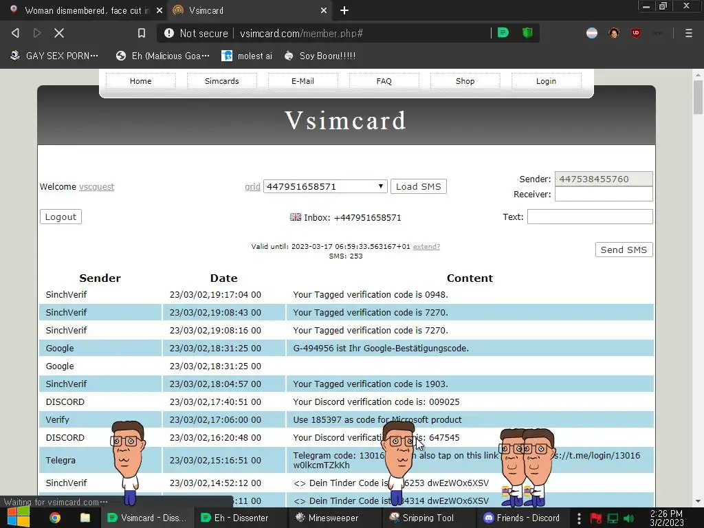Click the taskbar clock 2:26 PM

666,518
